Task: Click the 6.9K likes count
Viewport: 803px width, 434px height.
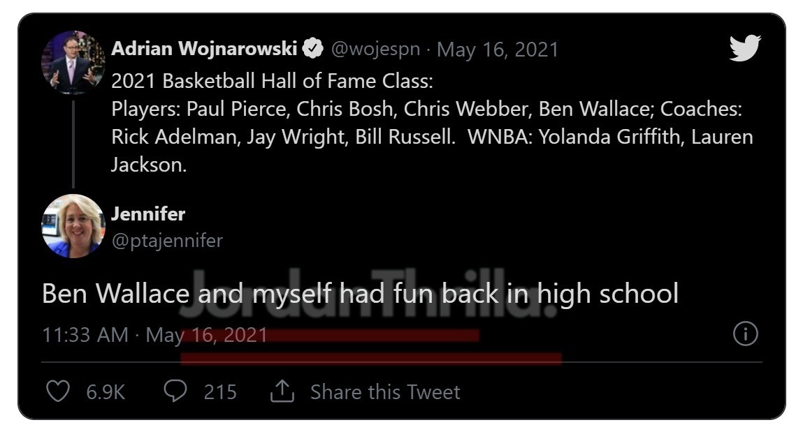Action: [x=106, y=392]
